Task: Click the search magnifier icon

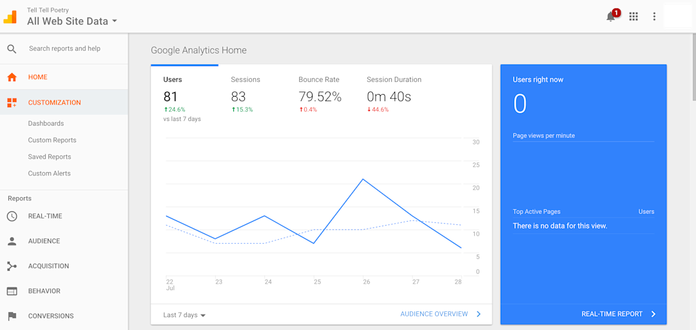Action: pyautogui.click(x=12, y=49)
